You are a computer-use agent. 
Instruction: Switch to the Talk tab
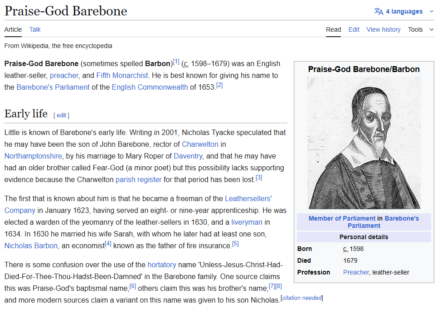(x=35, y=29)
